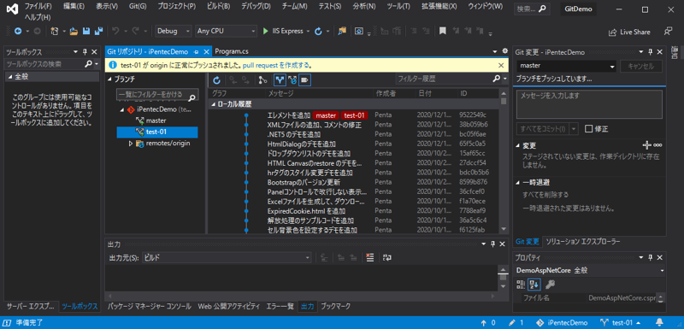Image resolution: width=684 pixels, height=329 pixels.
Task: Collapse the 変更 section in Git Changes
Action: 518,146
